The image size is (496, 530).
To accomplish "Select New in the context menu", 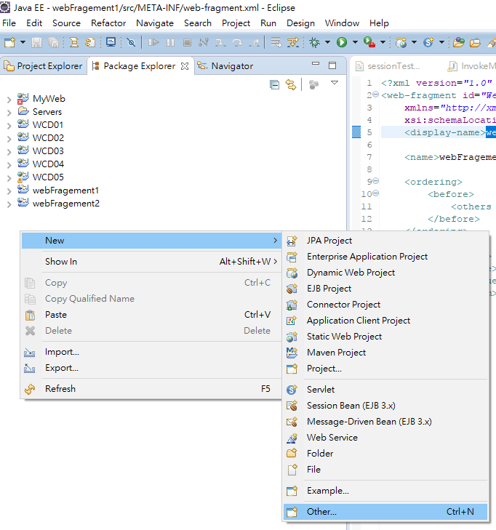I will pos(151,241).
